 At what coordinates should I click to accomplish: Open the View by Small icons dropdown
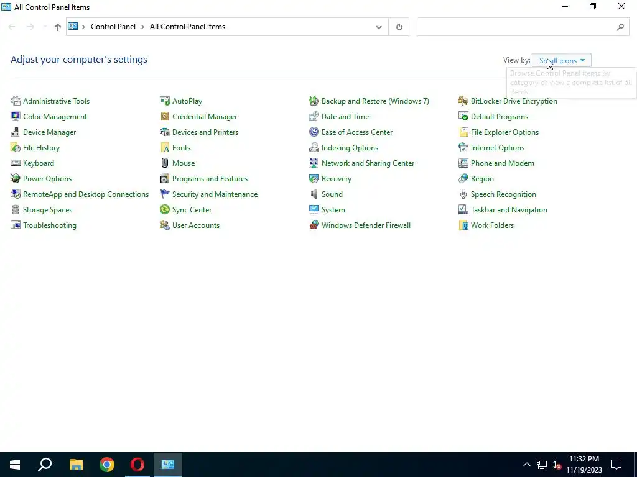tap(562, 60)
